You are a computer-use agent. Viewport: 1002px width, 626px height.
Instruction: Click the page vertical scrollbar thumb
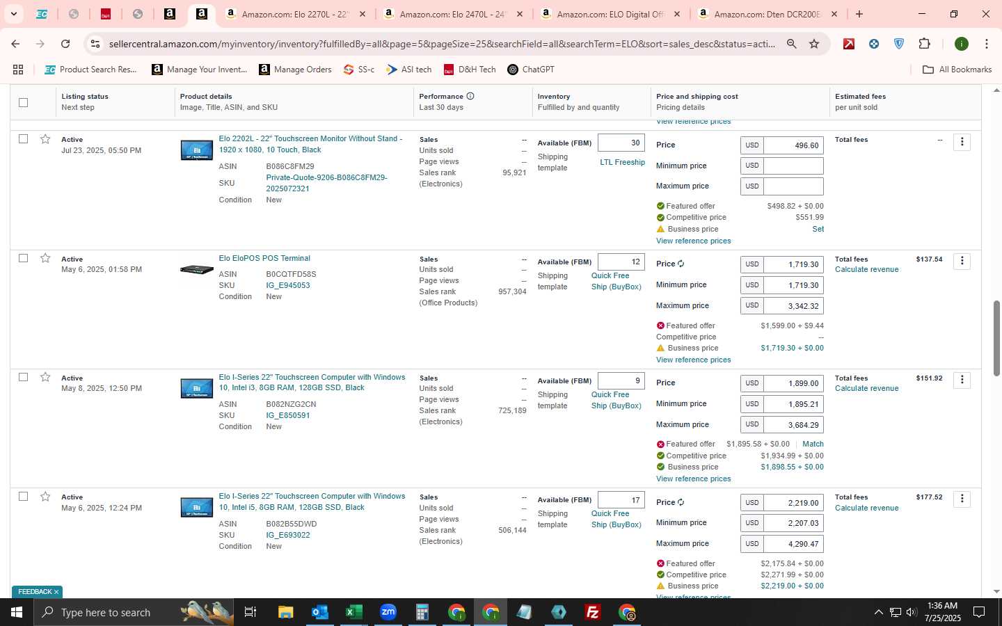(x=996, y=339)
